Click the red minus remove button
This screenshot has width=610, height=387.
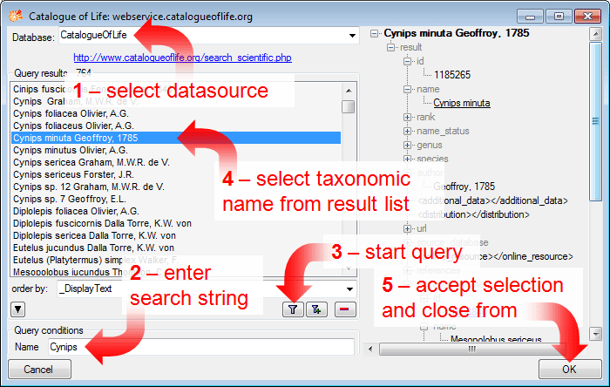345,309
